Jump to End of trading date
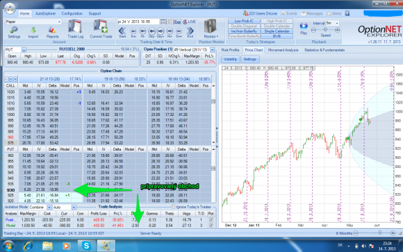 coord(190,31)
